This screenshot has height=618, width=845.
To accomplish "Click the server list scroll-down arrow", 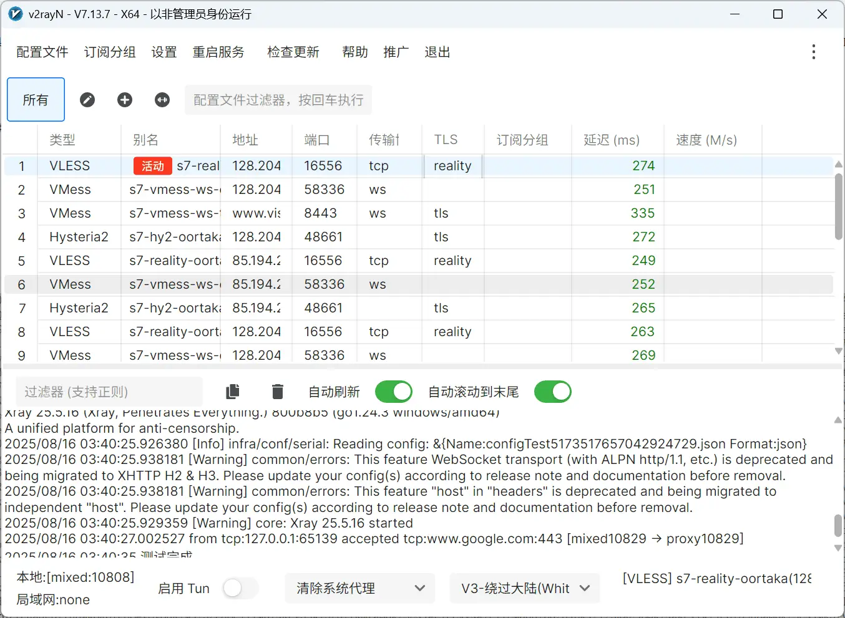I will (x=838, y=351).
